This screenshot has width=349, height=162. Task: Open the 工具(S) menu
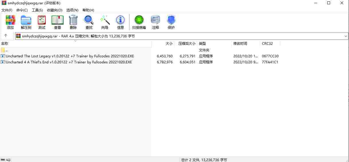(x=37, y=10)
